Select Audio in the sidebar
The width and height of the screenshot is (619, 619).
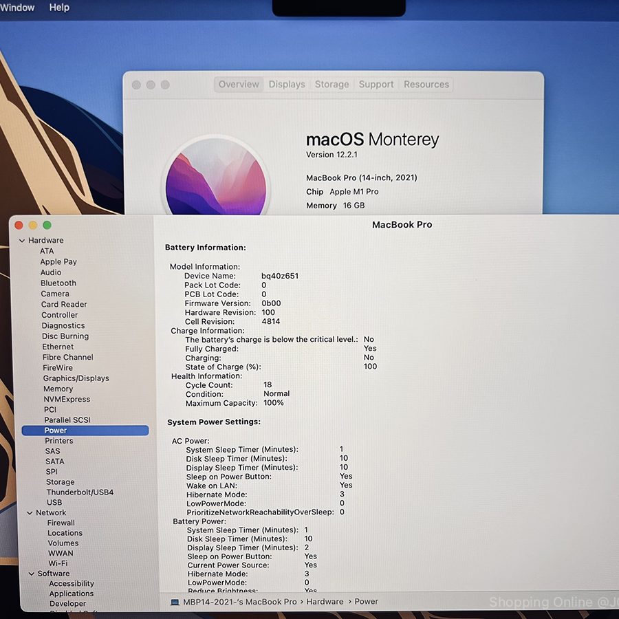pos(51,272)
